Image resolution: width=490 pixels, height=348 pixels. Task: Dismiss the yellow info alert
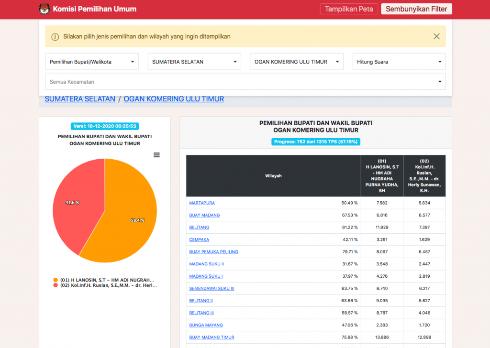tap(436, 36)
